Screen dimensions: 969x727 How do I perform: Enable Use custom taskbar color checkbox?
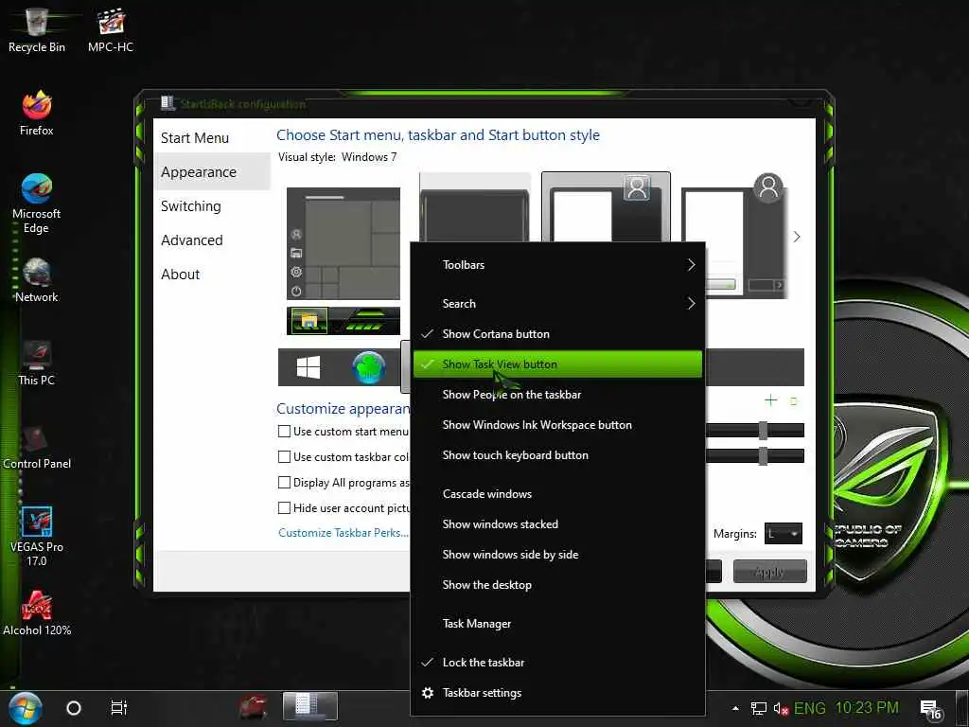[284, 457]
